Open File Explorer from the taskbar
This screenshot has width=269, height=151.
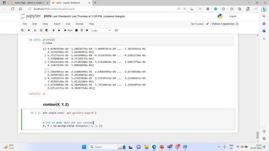pyautogui.click(x=146, y=147)
